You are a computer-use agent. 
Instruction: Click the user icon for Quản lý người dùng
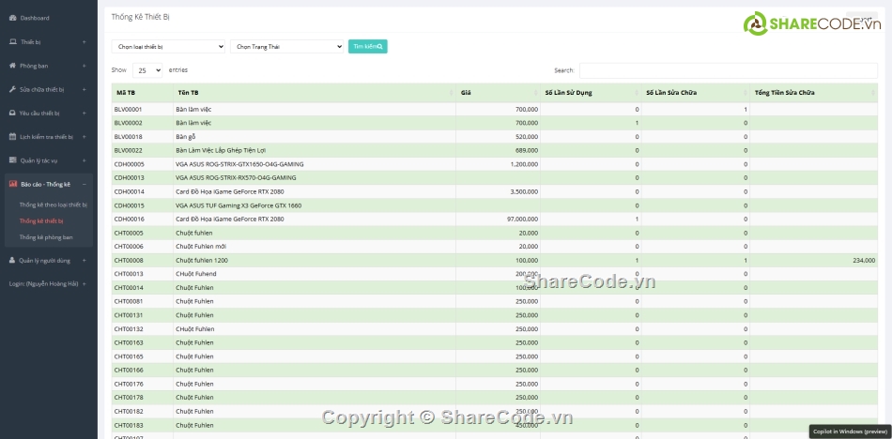pos(12,261)
